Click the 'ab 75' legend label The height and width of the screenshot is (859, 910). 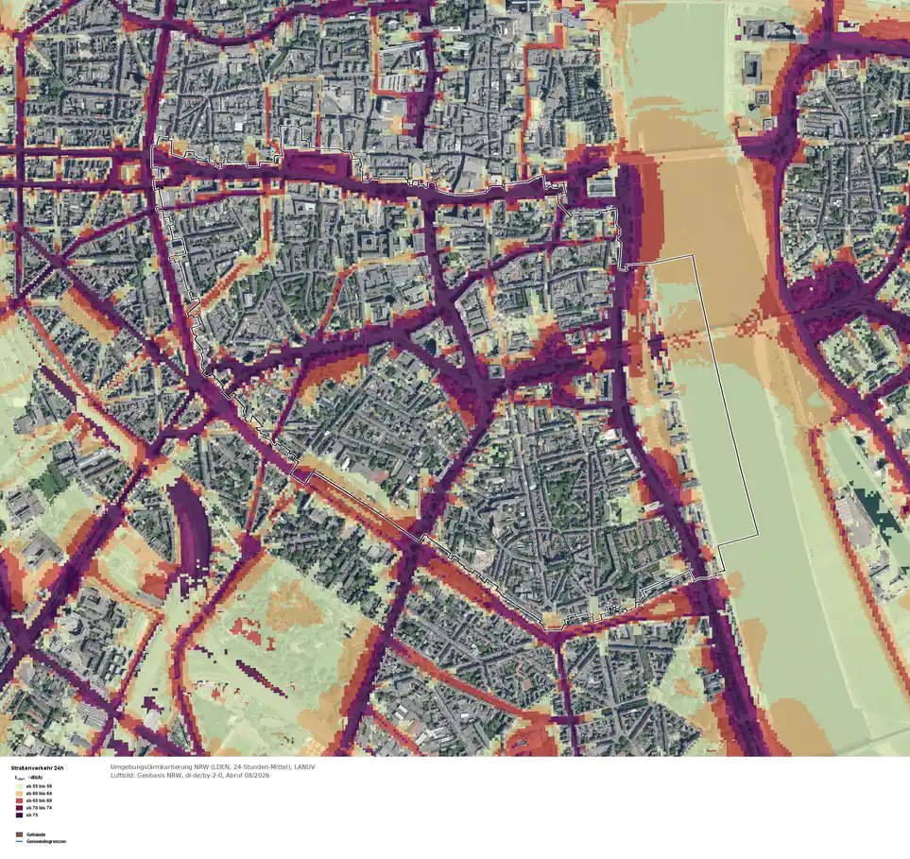[x=32, y=815]
